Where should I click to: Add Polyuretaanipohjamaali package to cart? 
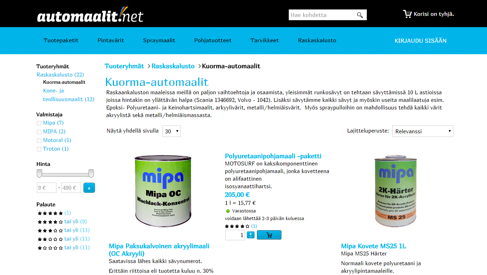[269, 235]
